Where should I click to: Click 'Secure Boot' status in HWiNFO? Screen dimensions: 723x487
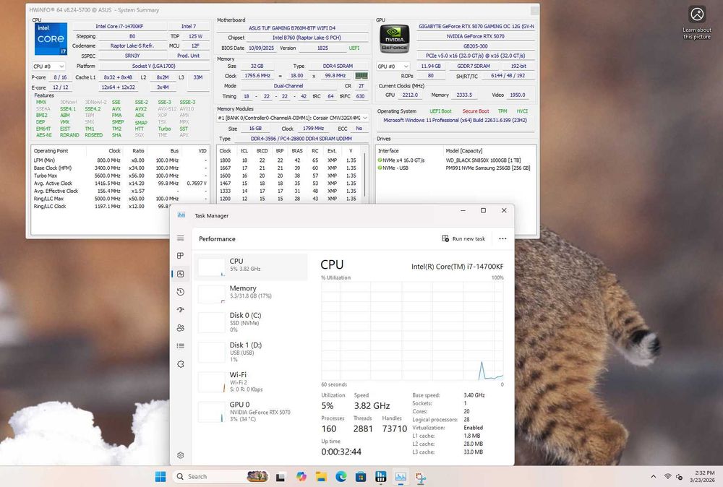[476, 111]
